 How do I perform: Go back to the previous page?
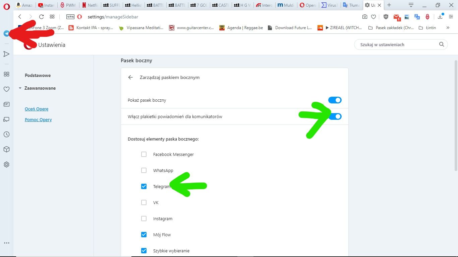coord(20,17)
